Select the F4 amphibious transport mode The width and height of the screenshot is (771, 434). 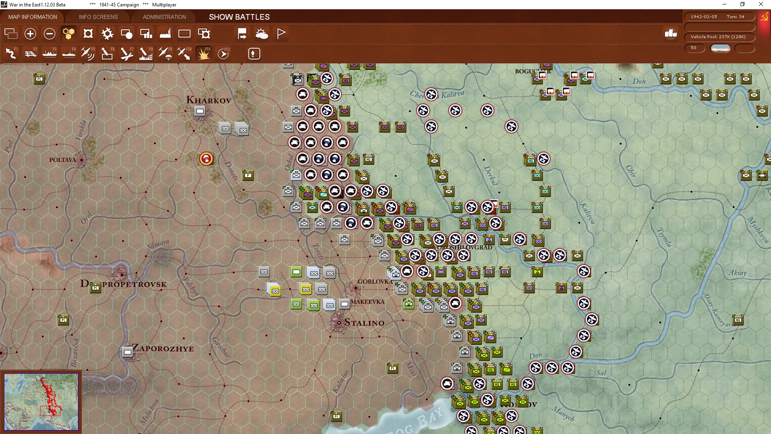point(69,53)
